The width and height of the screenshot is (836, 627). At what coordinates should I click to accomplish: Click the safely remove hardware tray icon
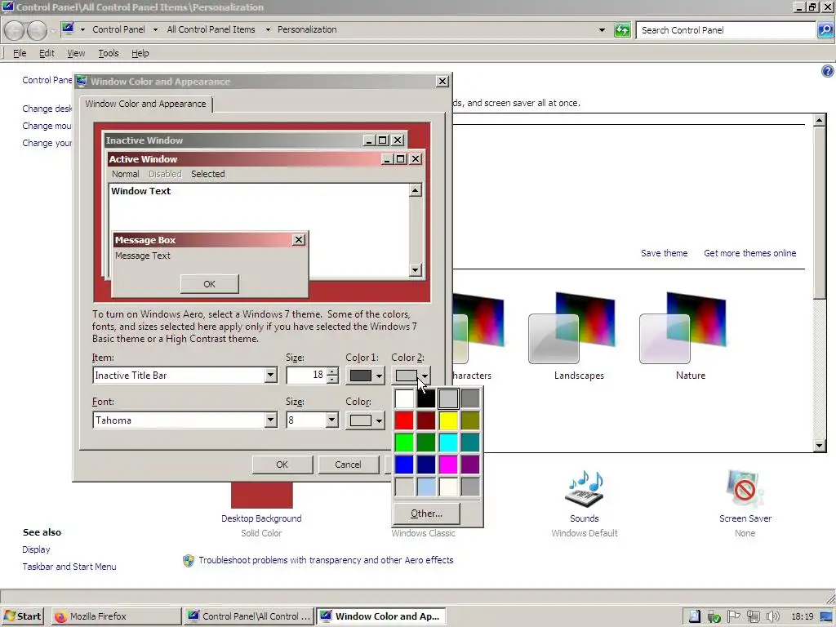click(714, 617)
